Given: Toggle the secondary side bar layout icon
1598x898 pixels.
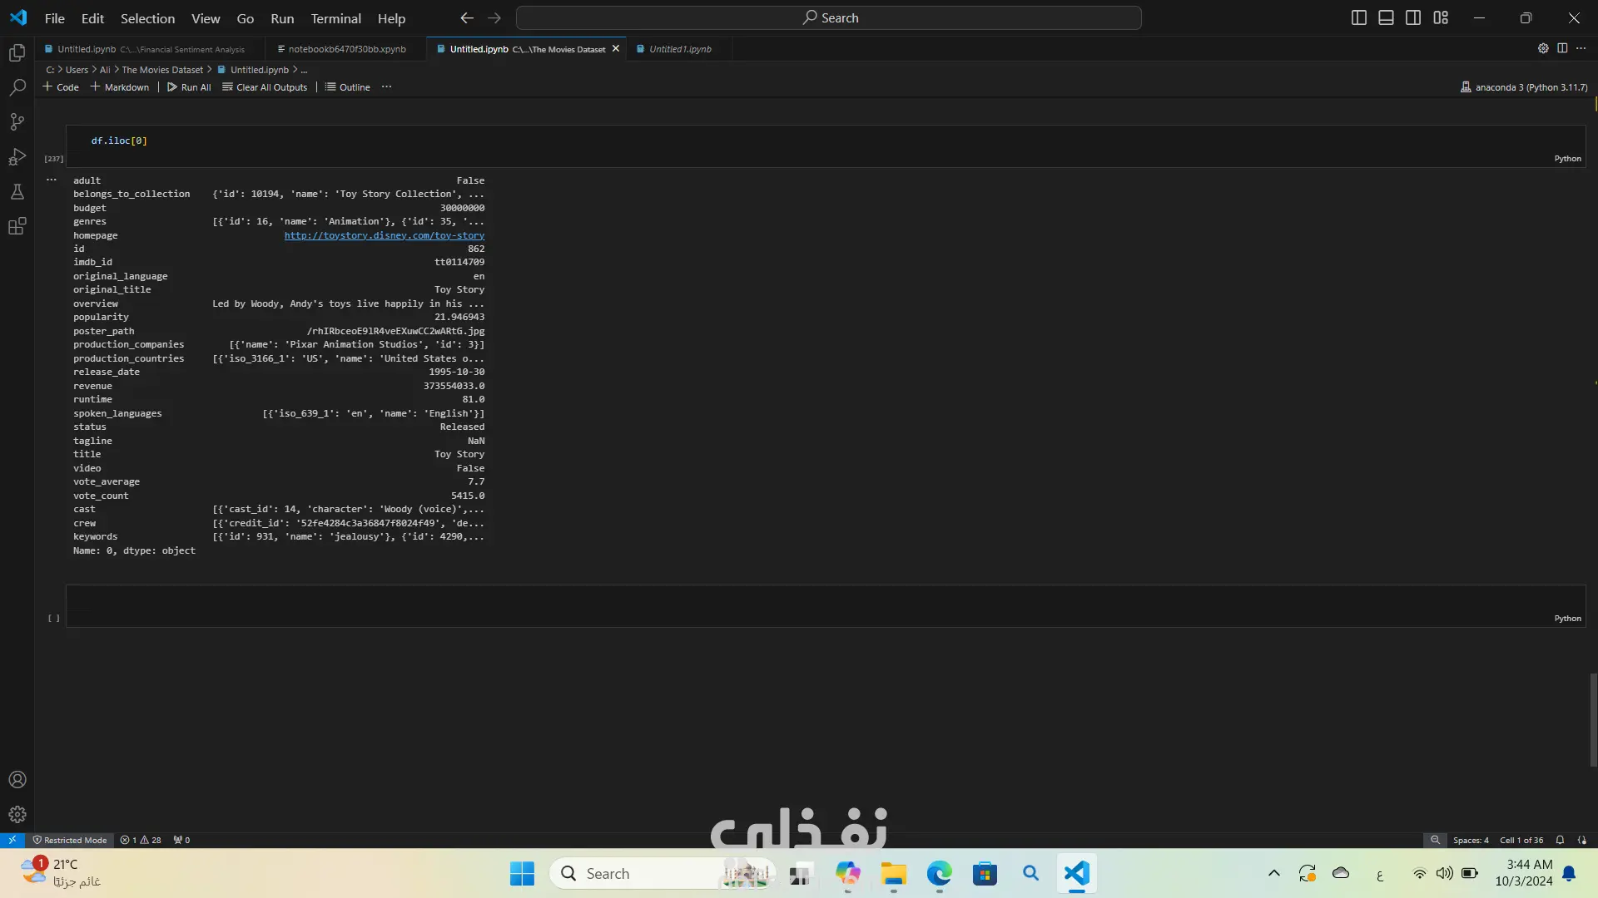Looking at the screenshot, I should click(1413, 17).
